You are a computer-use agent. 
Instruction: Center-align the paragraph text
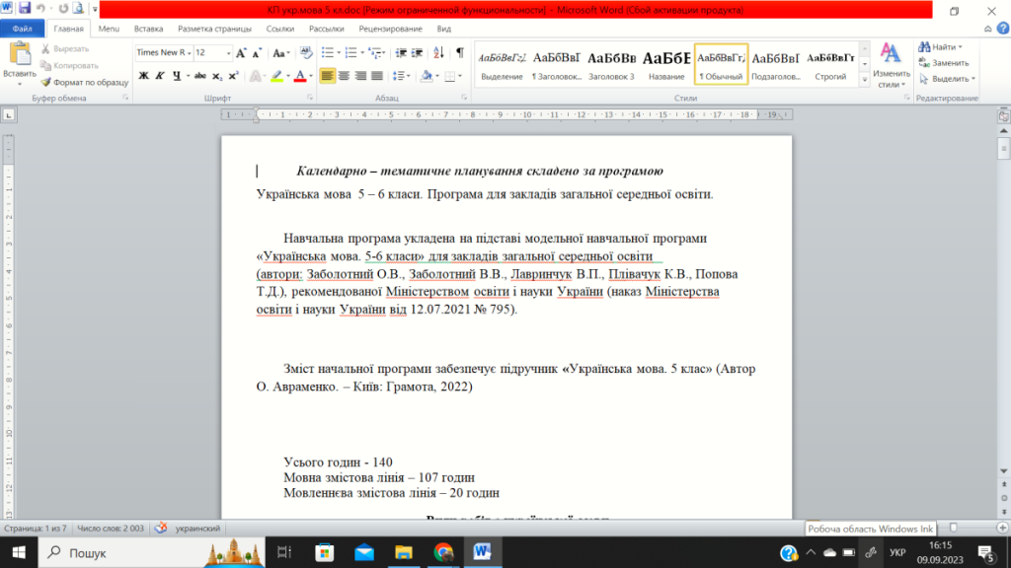pos(344,76)
